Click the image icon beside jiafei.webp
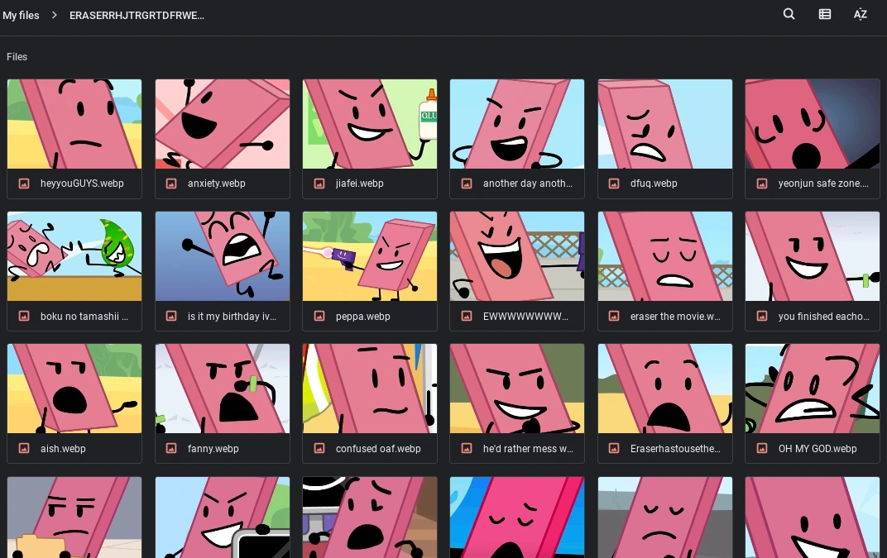The image size is (887, 558). pyautogui.click(x=319, y=184)
